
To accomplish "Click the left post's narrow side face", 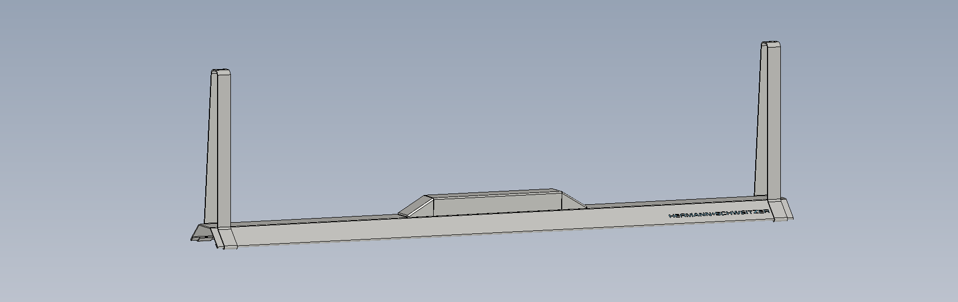I will click(x=211, y=148).
